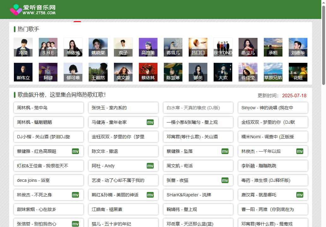Open 刘德华's singer page thumbnail
Viewport: 326px width, 227px height.
tap(298, 46)
